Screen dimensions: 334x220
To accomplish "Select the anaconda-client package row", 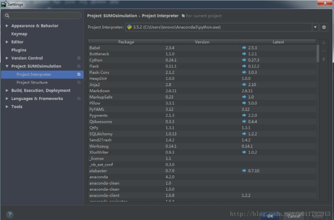I will [x=202, y=196].
